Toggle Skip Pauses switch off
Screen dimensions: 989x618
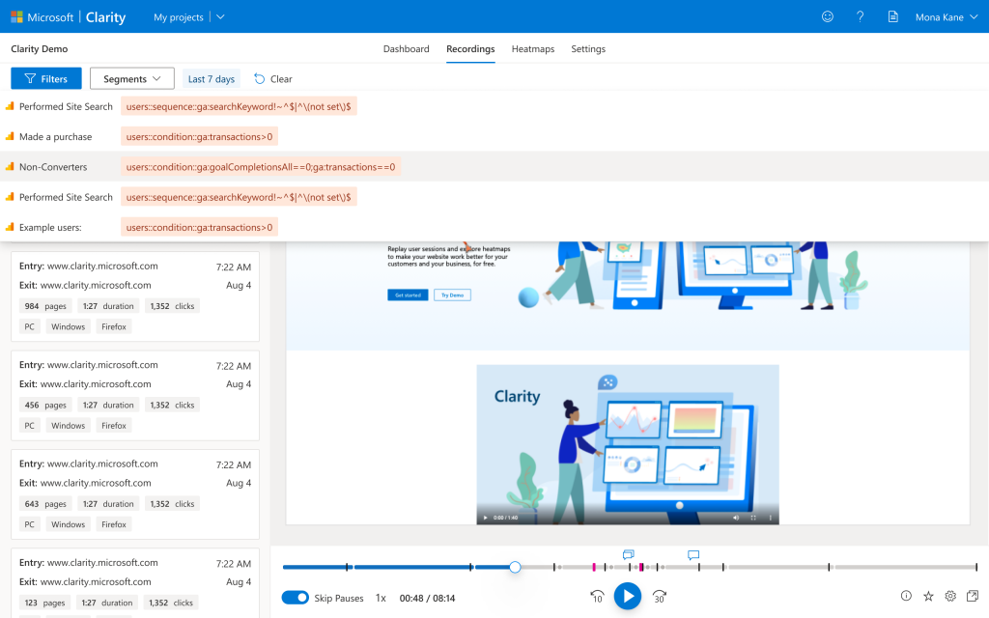click(295, 598)
